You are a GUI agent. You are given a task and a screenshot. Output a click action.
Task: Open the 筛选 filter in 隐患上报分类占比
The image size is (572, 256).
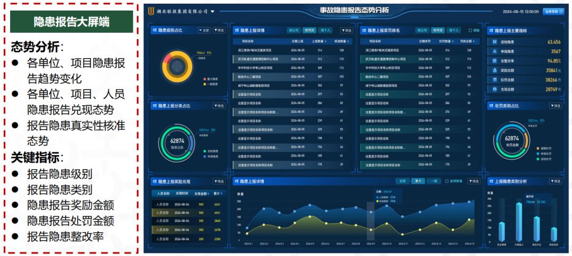[x=218, y=106]
